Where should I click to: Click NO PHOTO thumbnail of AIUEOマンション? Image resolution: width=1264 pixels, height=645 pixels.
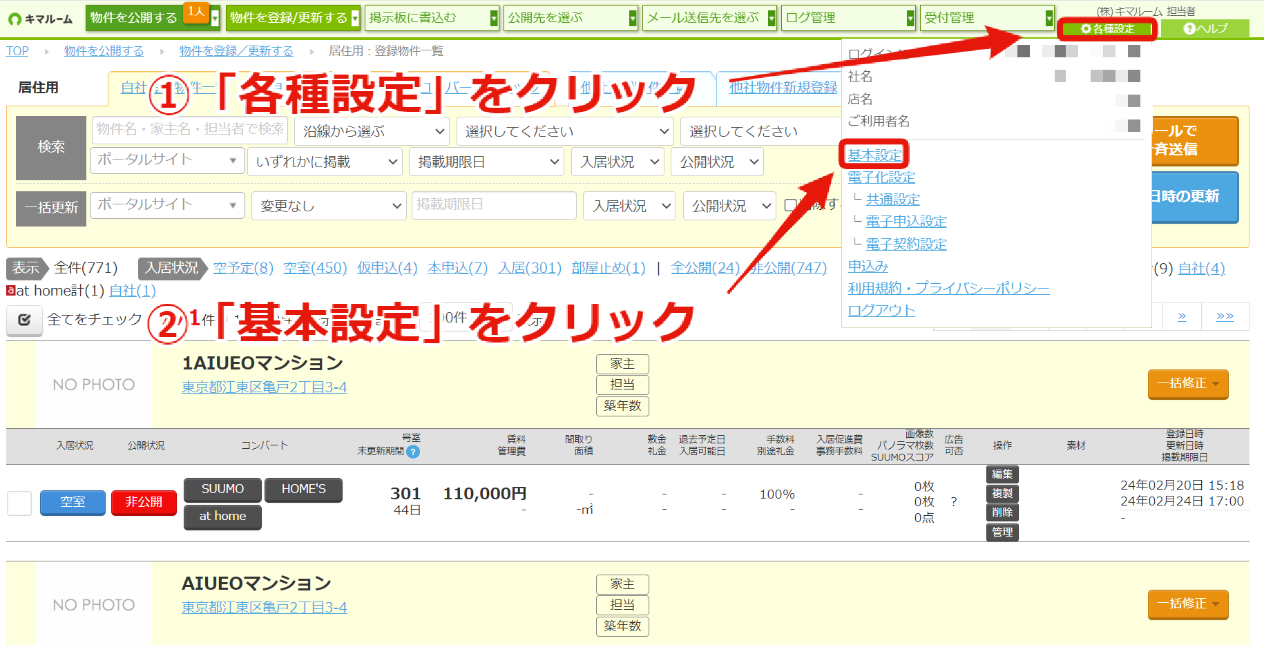click(x=93, y=605)
